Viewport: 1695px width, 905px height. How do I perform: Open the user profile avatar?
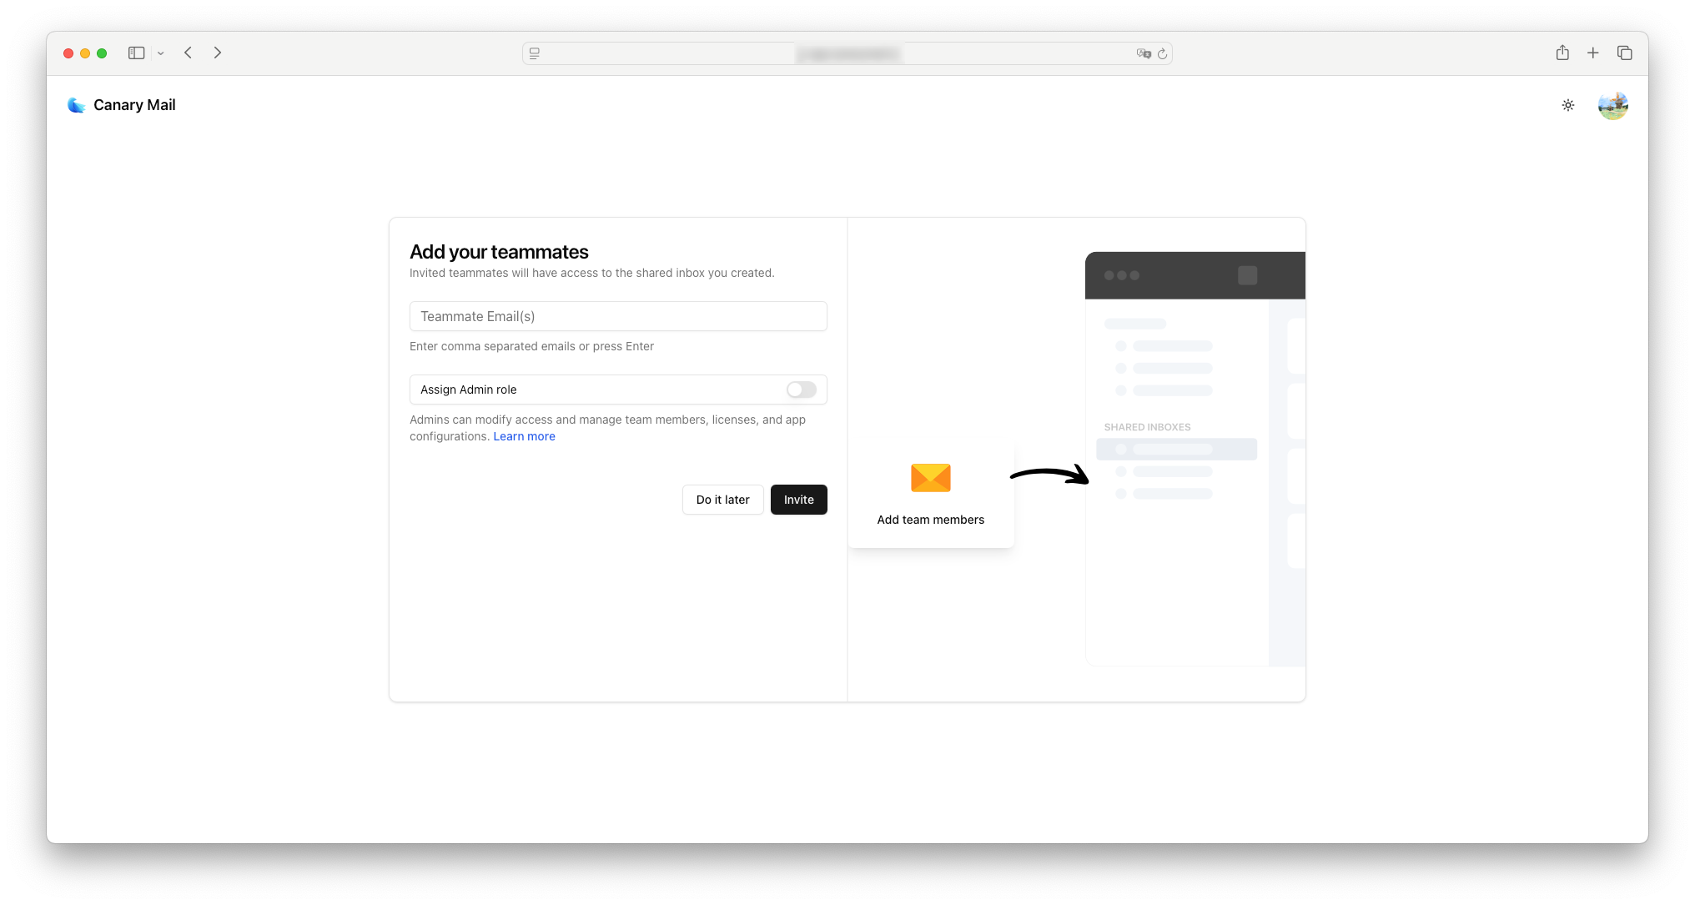tap(1612, 106)
